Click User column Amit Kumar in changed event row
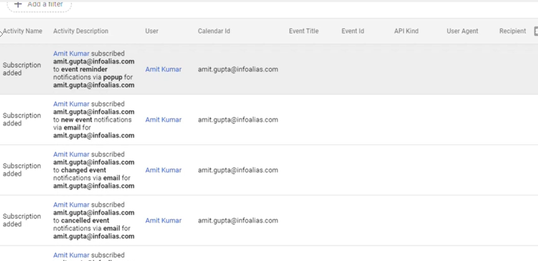538x261 pixels. click(x=164, y=170)
